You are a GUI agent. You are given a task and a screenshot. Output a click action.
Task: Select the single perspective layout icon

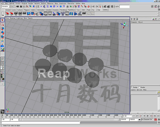2,59
